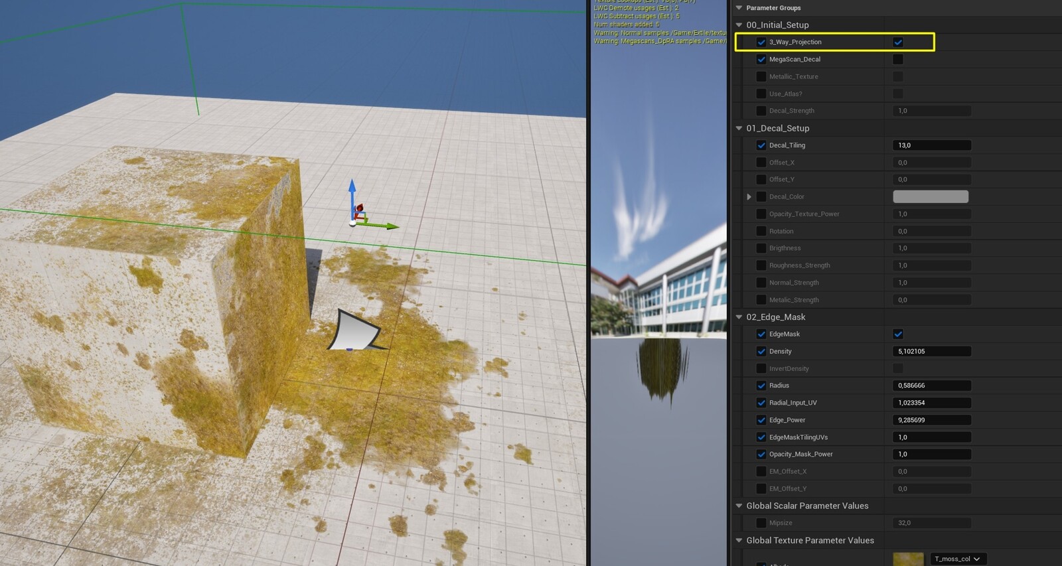
Task: Toggle the MegaScan_Decal override checkbox
Action: tap(761, 59)
